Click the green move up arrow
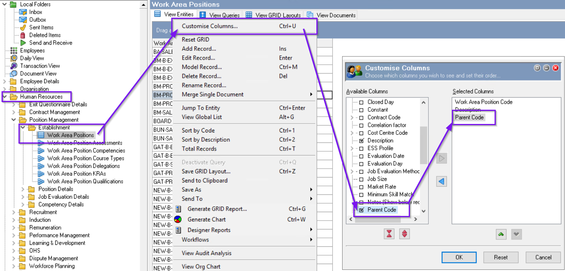 (501, 234)
